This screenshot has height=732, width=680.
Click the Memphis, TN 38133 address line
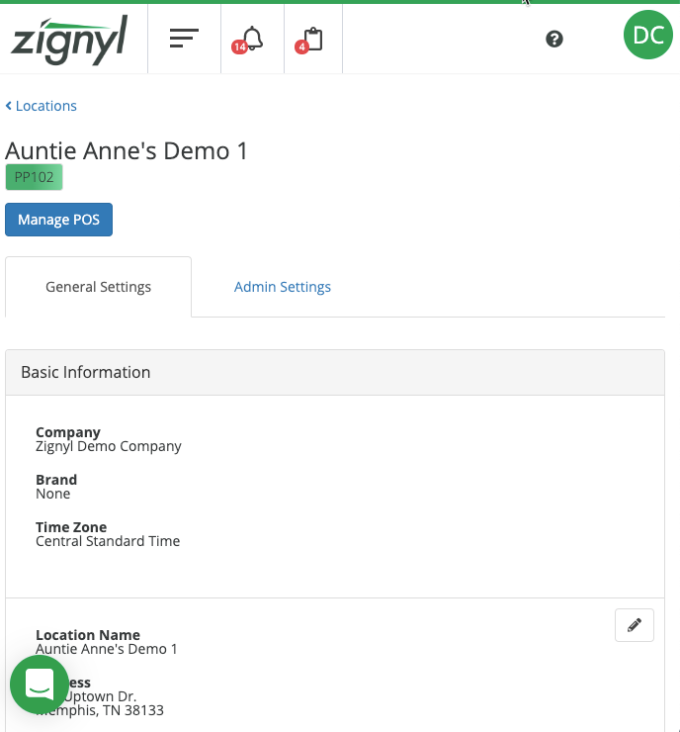point(109,710)
